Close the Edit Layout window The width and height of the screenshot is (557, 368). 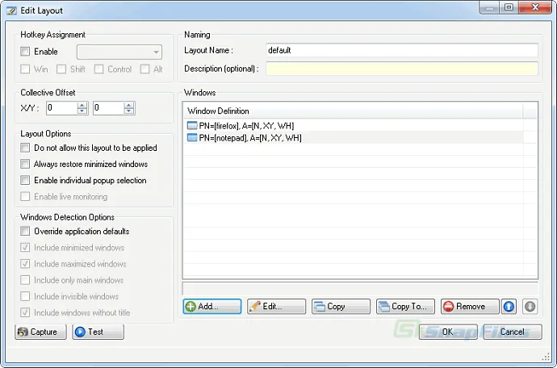[x=535, y=7]
